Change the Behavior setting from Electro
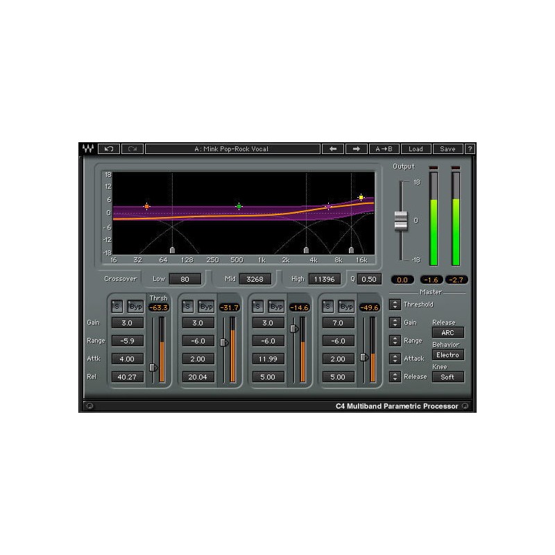 coord(448,355)
